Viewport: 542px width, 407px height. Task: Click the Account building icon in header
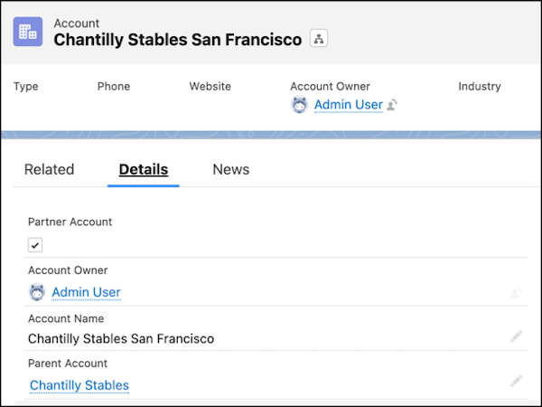28,32
